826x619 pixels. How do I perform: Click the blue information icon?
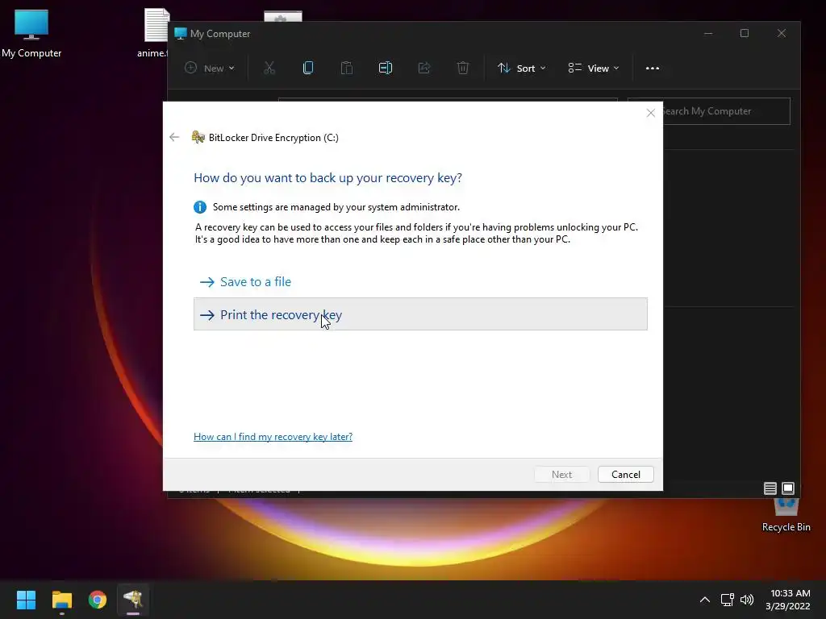(x=200, y=207)
